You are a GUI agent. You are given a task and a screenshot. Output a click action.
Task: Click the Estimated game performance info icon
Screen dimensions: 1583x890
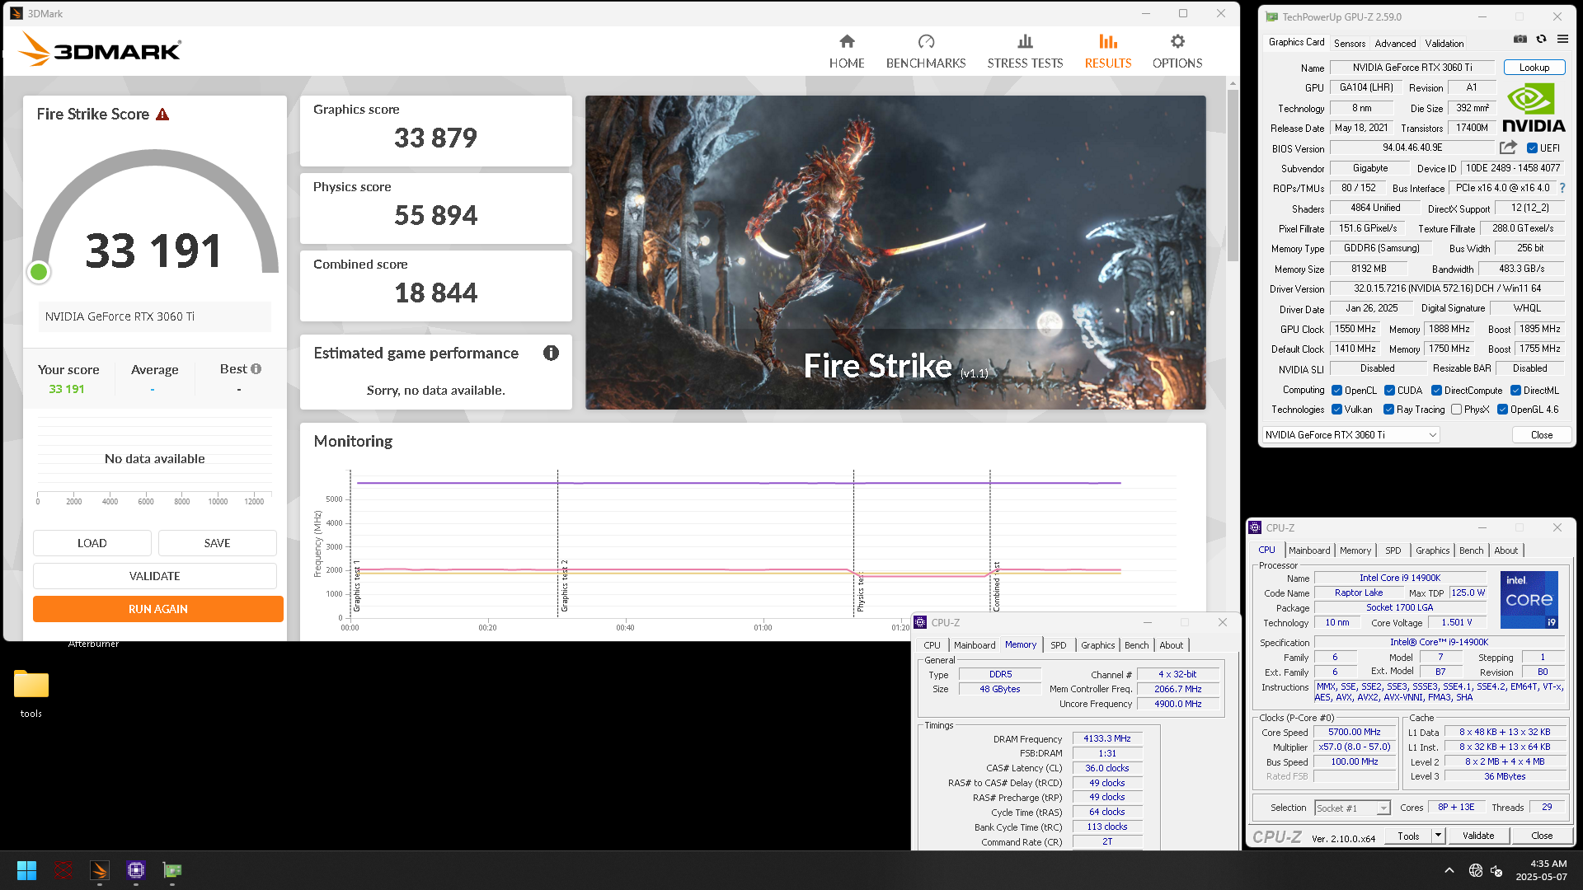[x=551, y=353]
